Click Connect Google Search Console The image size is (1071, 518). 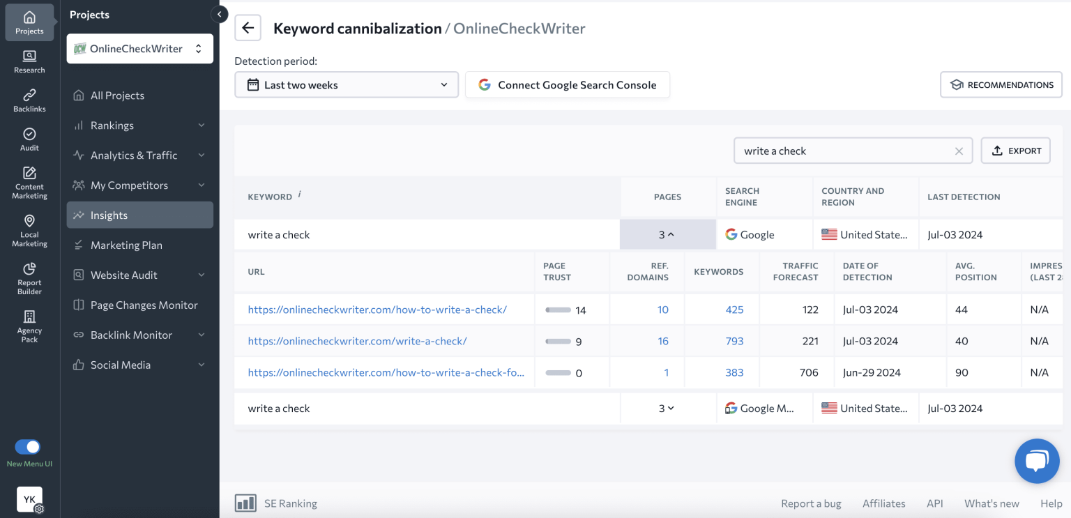pyautogui.click(x=567, y=84)
